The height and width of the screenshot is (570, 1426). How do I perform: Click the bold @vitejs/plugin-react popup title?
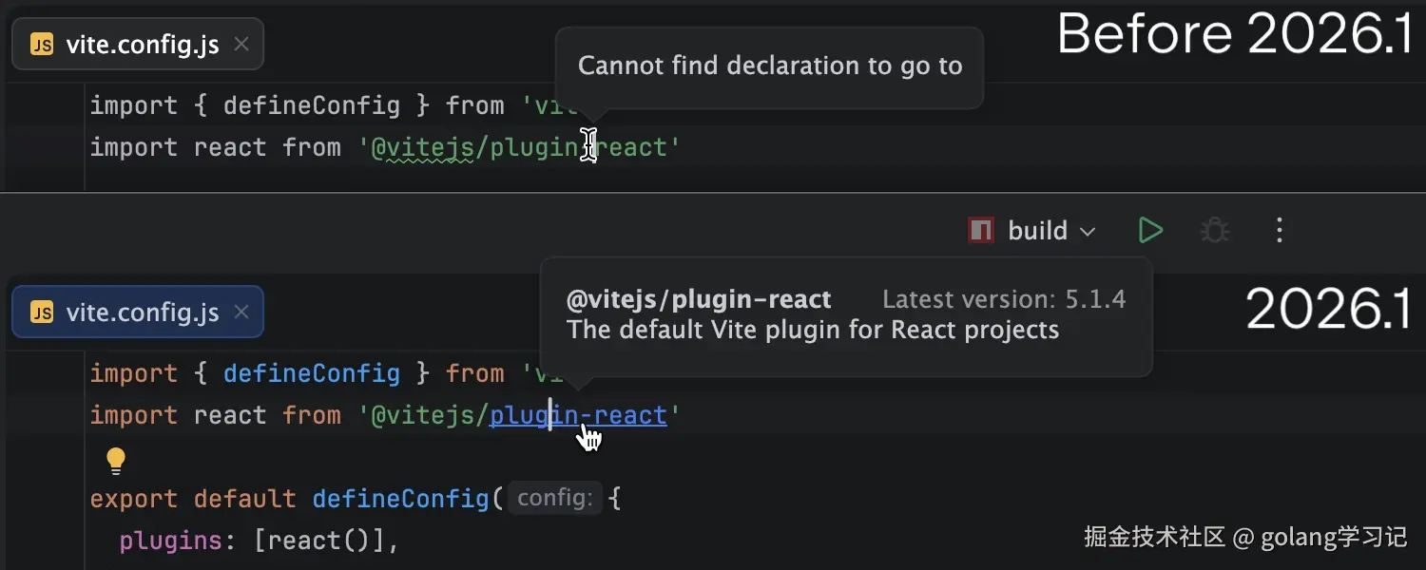(x=699, y=300)
